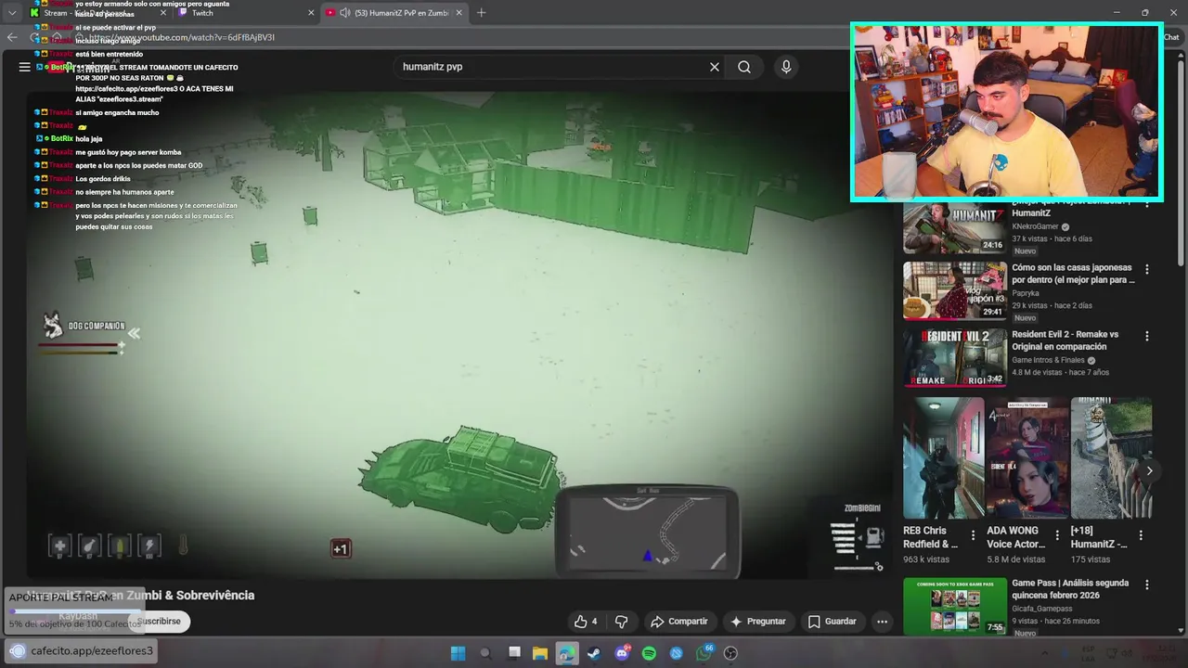
Task: Open the YouTube guide hamburger menu
Action: coord(24,67)
